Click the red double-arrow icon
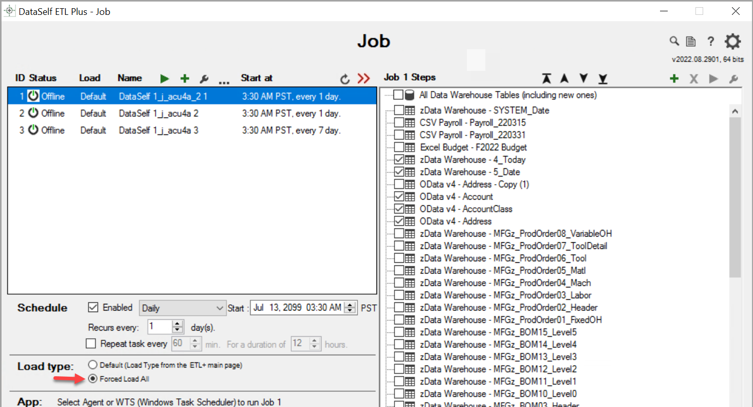 (x=364, y=79)
